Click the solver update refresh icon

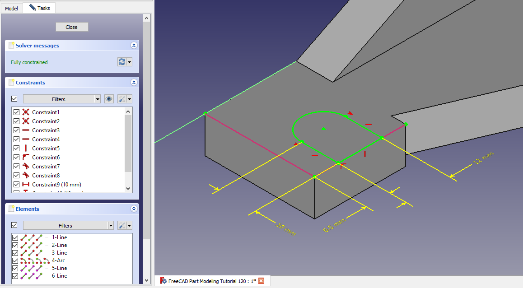pyautogui.click(x=122, y=62)
